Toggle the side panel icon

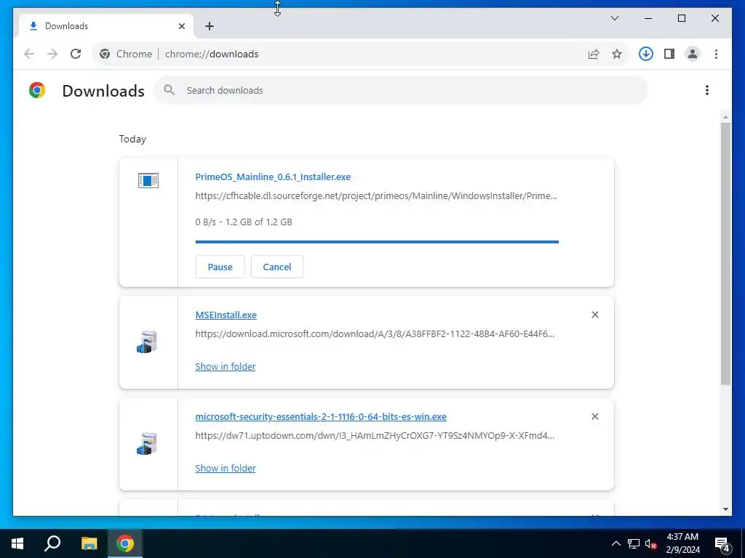point(669,54)
